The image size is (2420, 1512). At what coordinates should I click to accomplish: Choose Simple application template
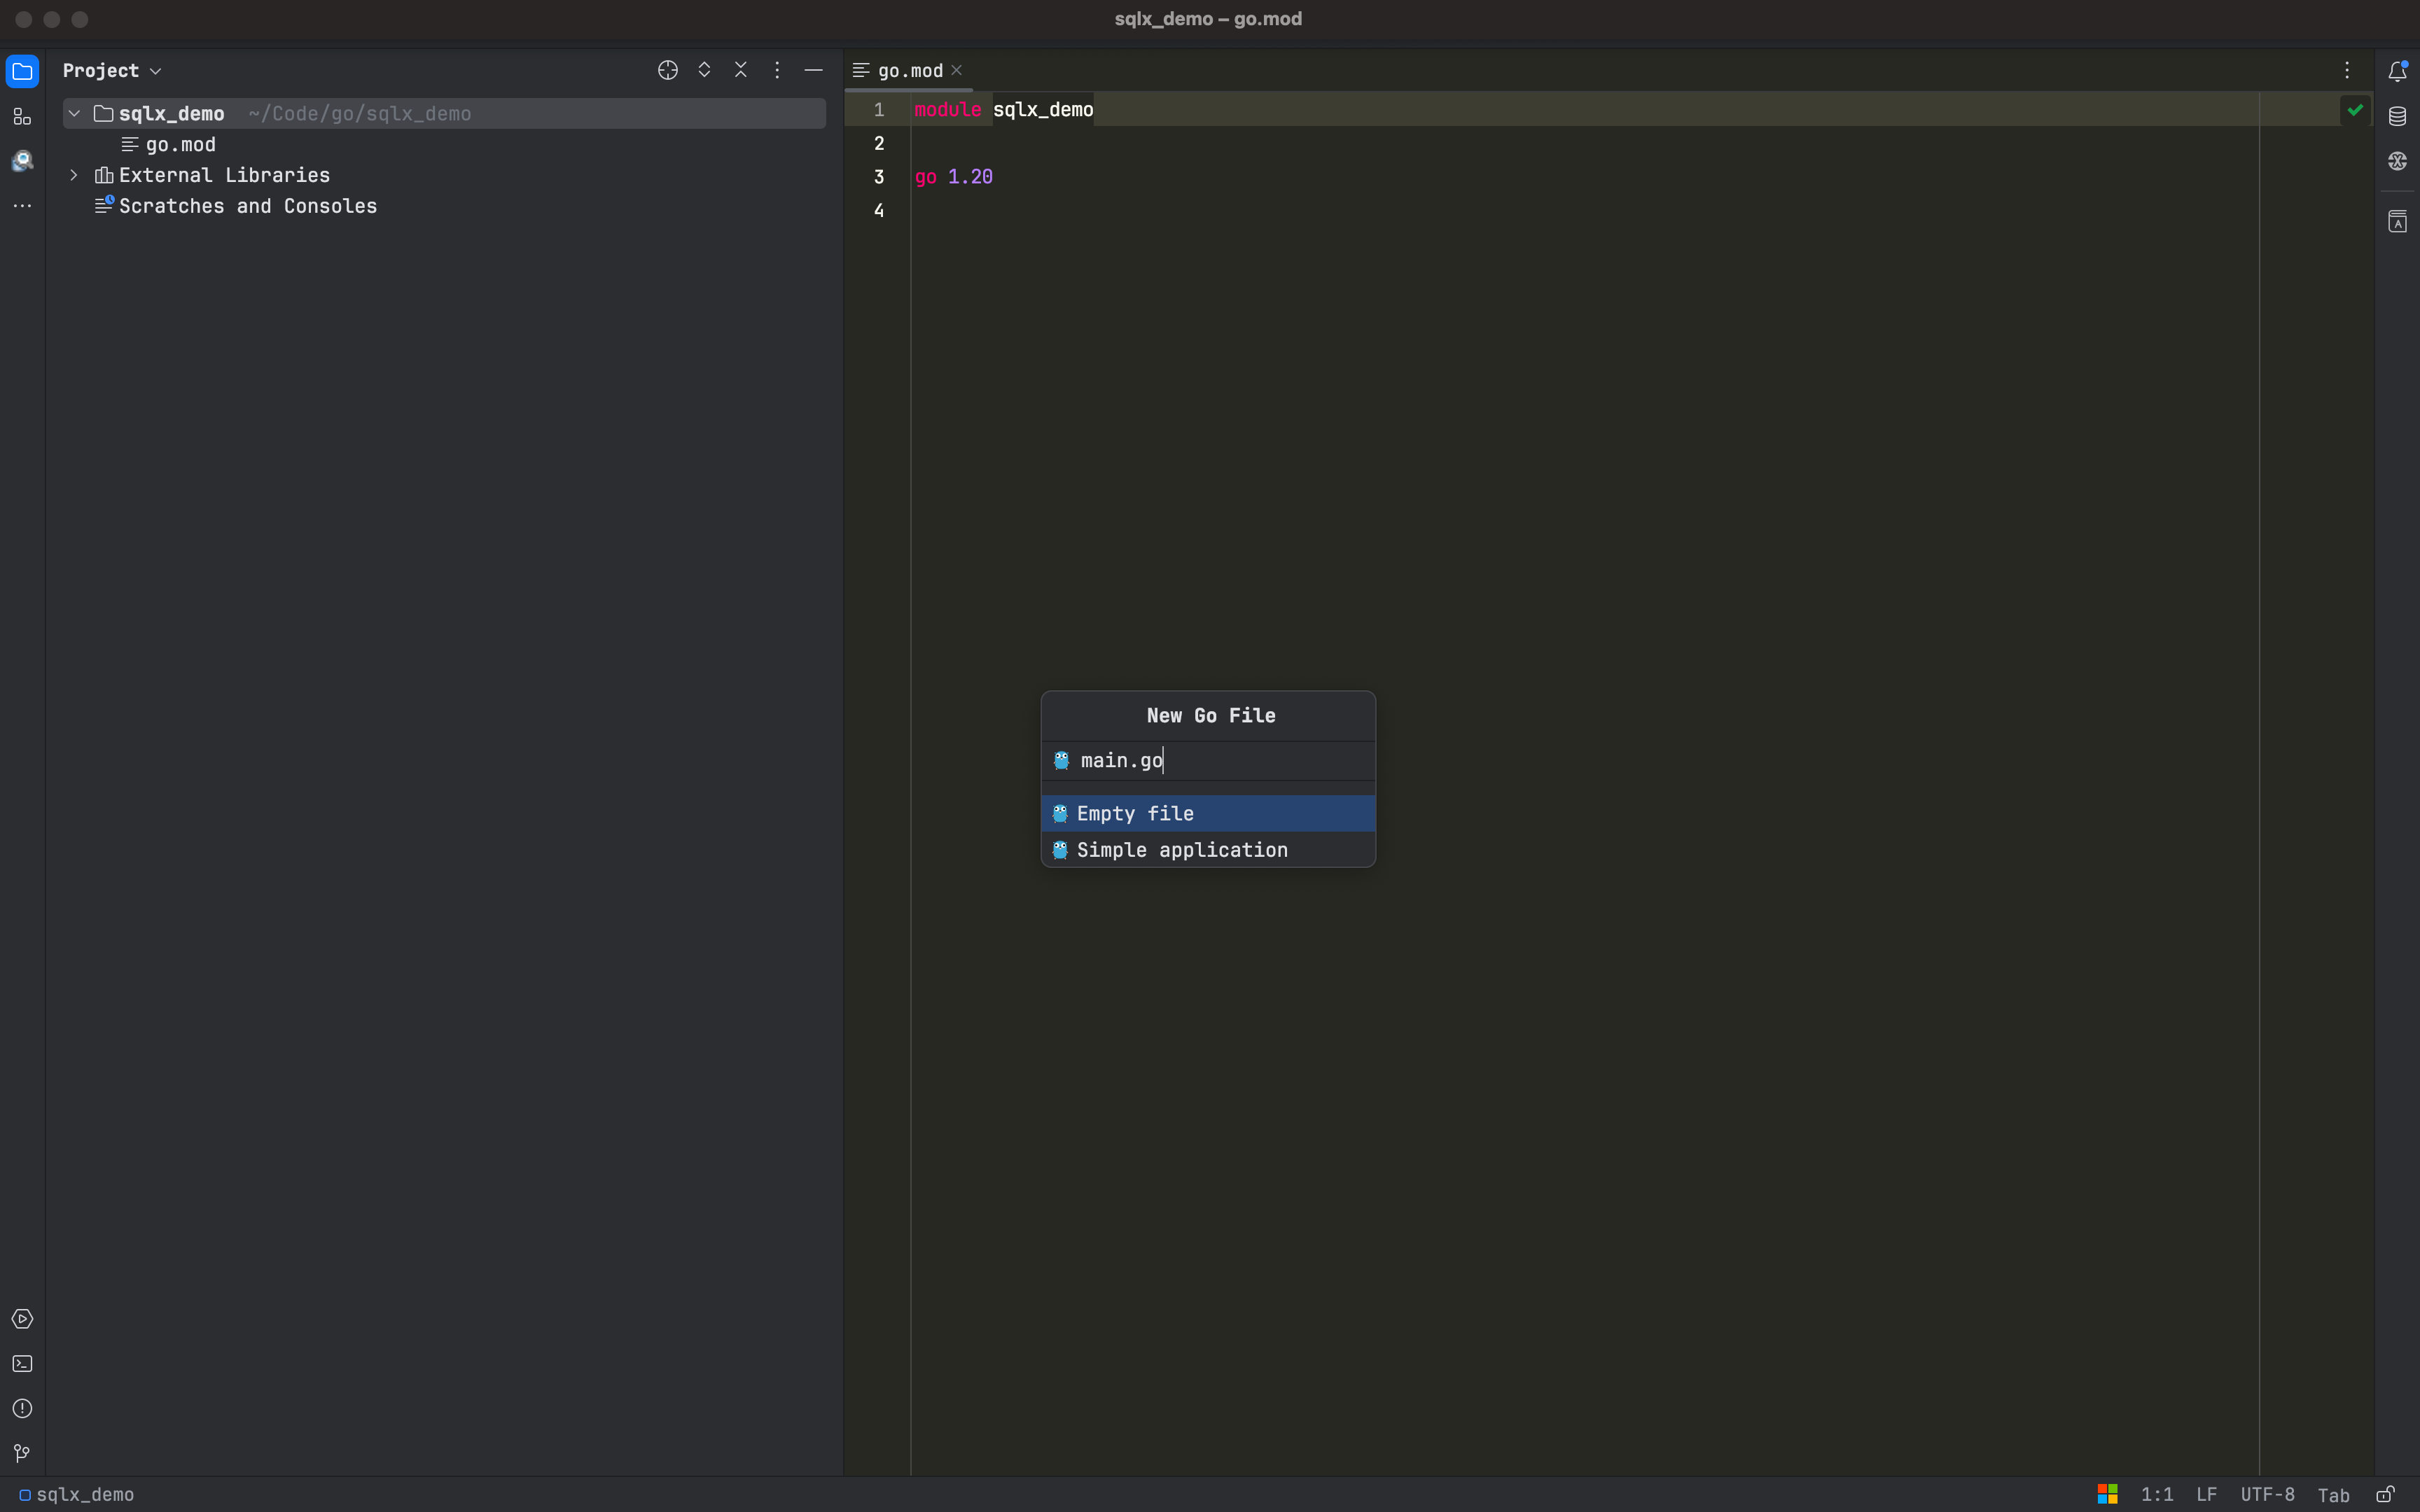[x=1181, y=850]
